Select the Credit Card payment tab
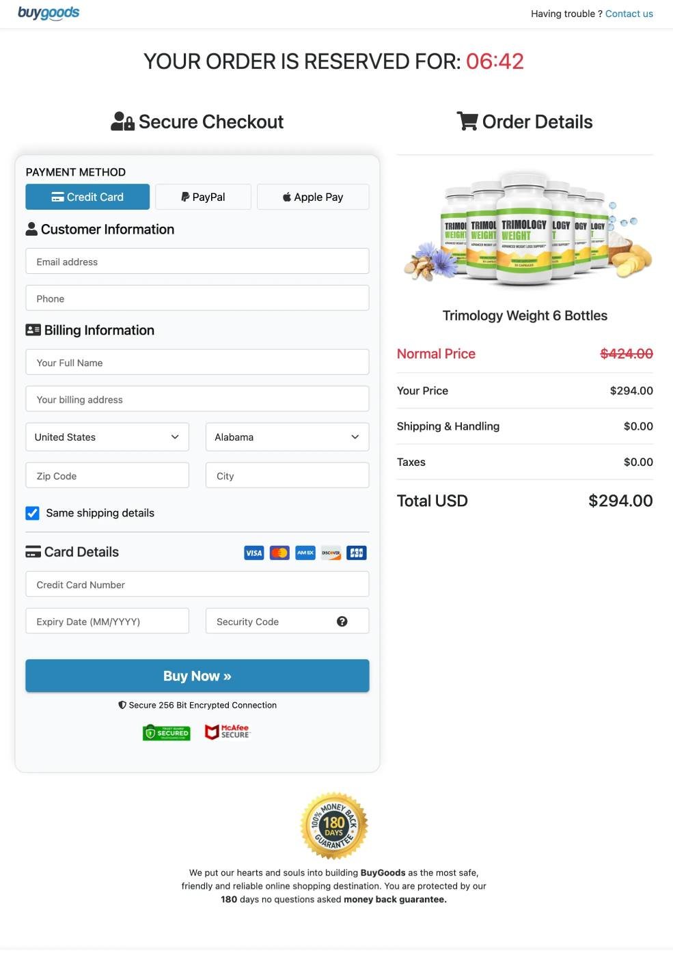The image size is (673, 957). [87, 196]
